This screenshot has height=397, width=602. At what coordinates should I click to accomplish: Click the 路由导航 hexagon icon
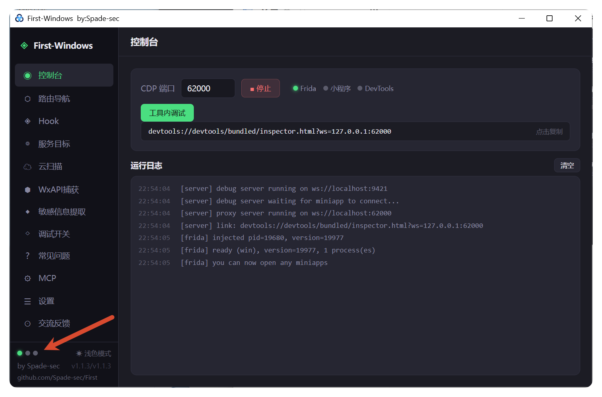pos(27,99)
